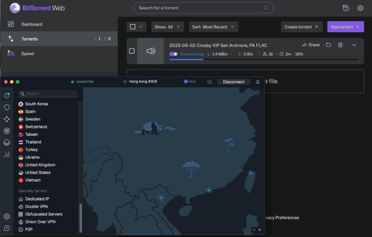Open the NordVPN Threat Protection shield icon
Viewport: 372px width, 237px height.
point(7,107)
